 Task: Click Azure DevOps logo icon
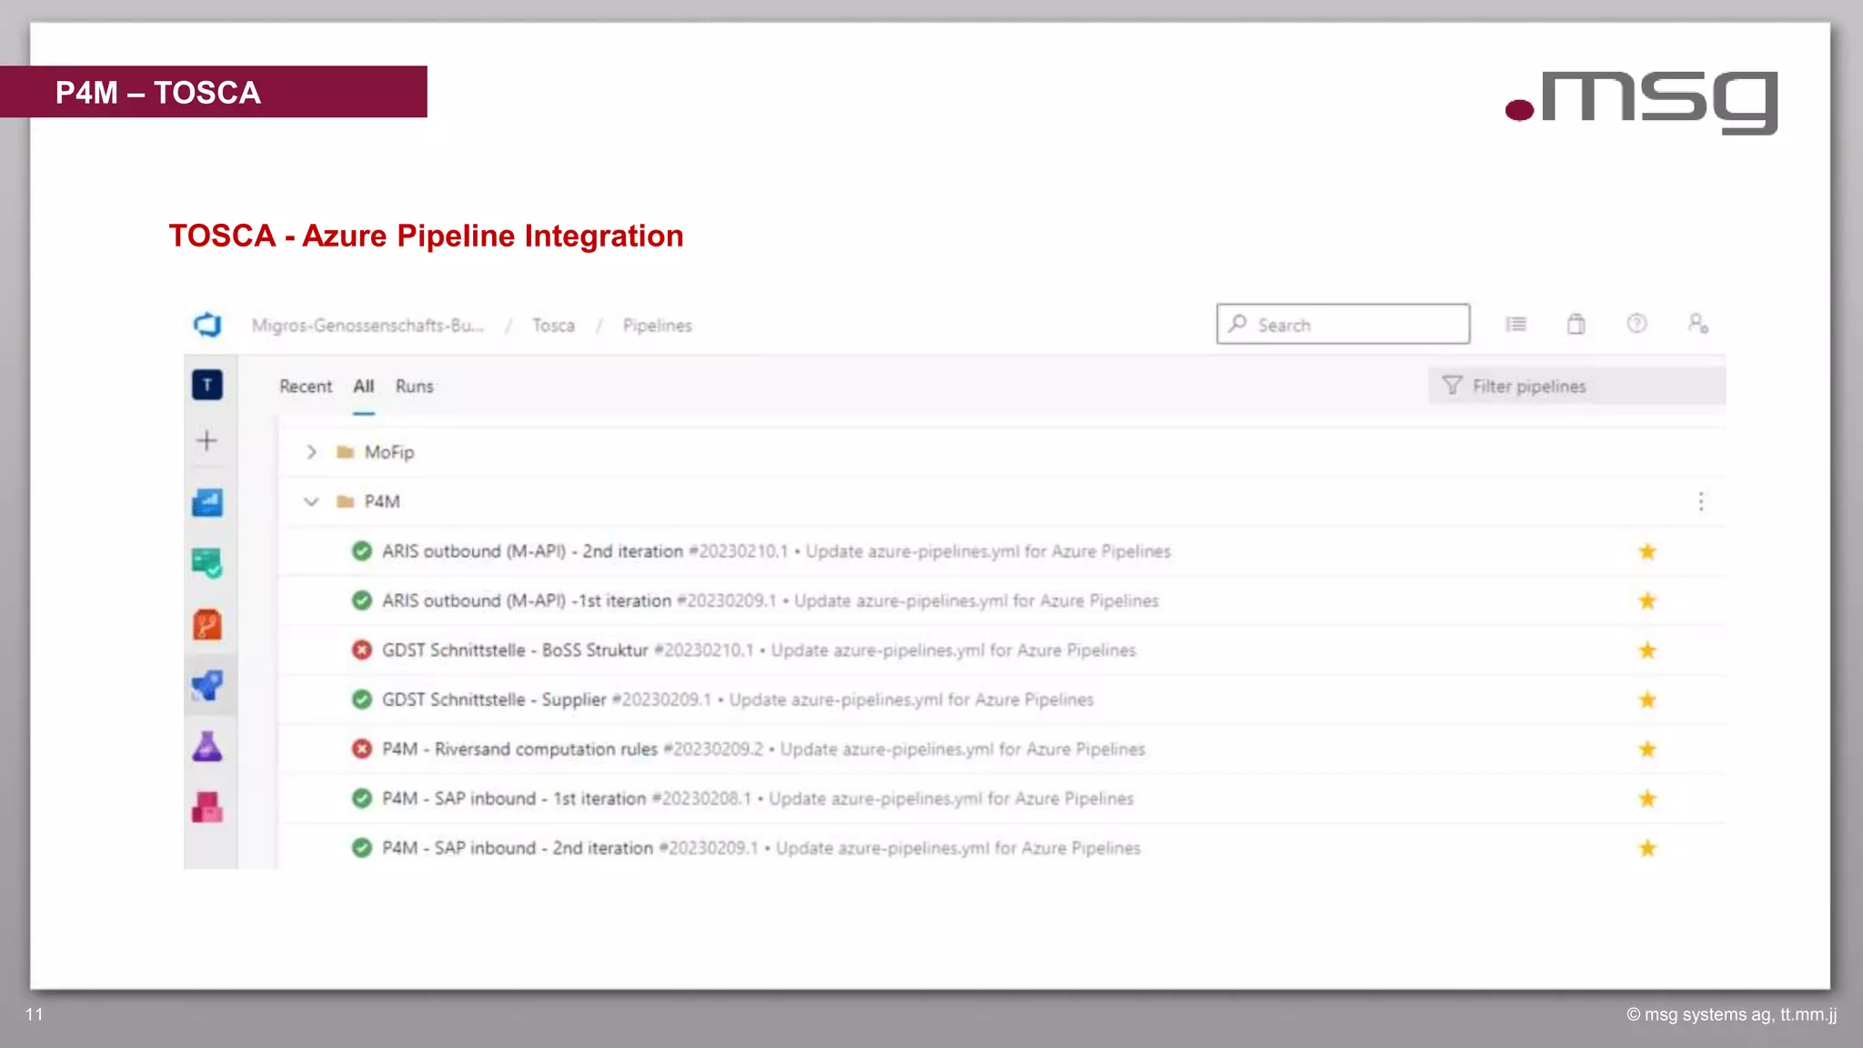(x=207, y=325)
